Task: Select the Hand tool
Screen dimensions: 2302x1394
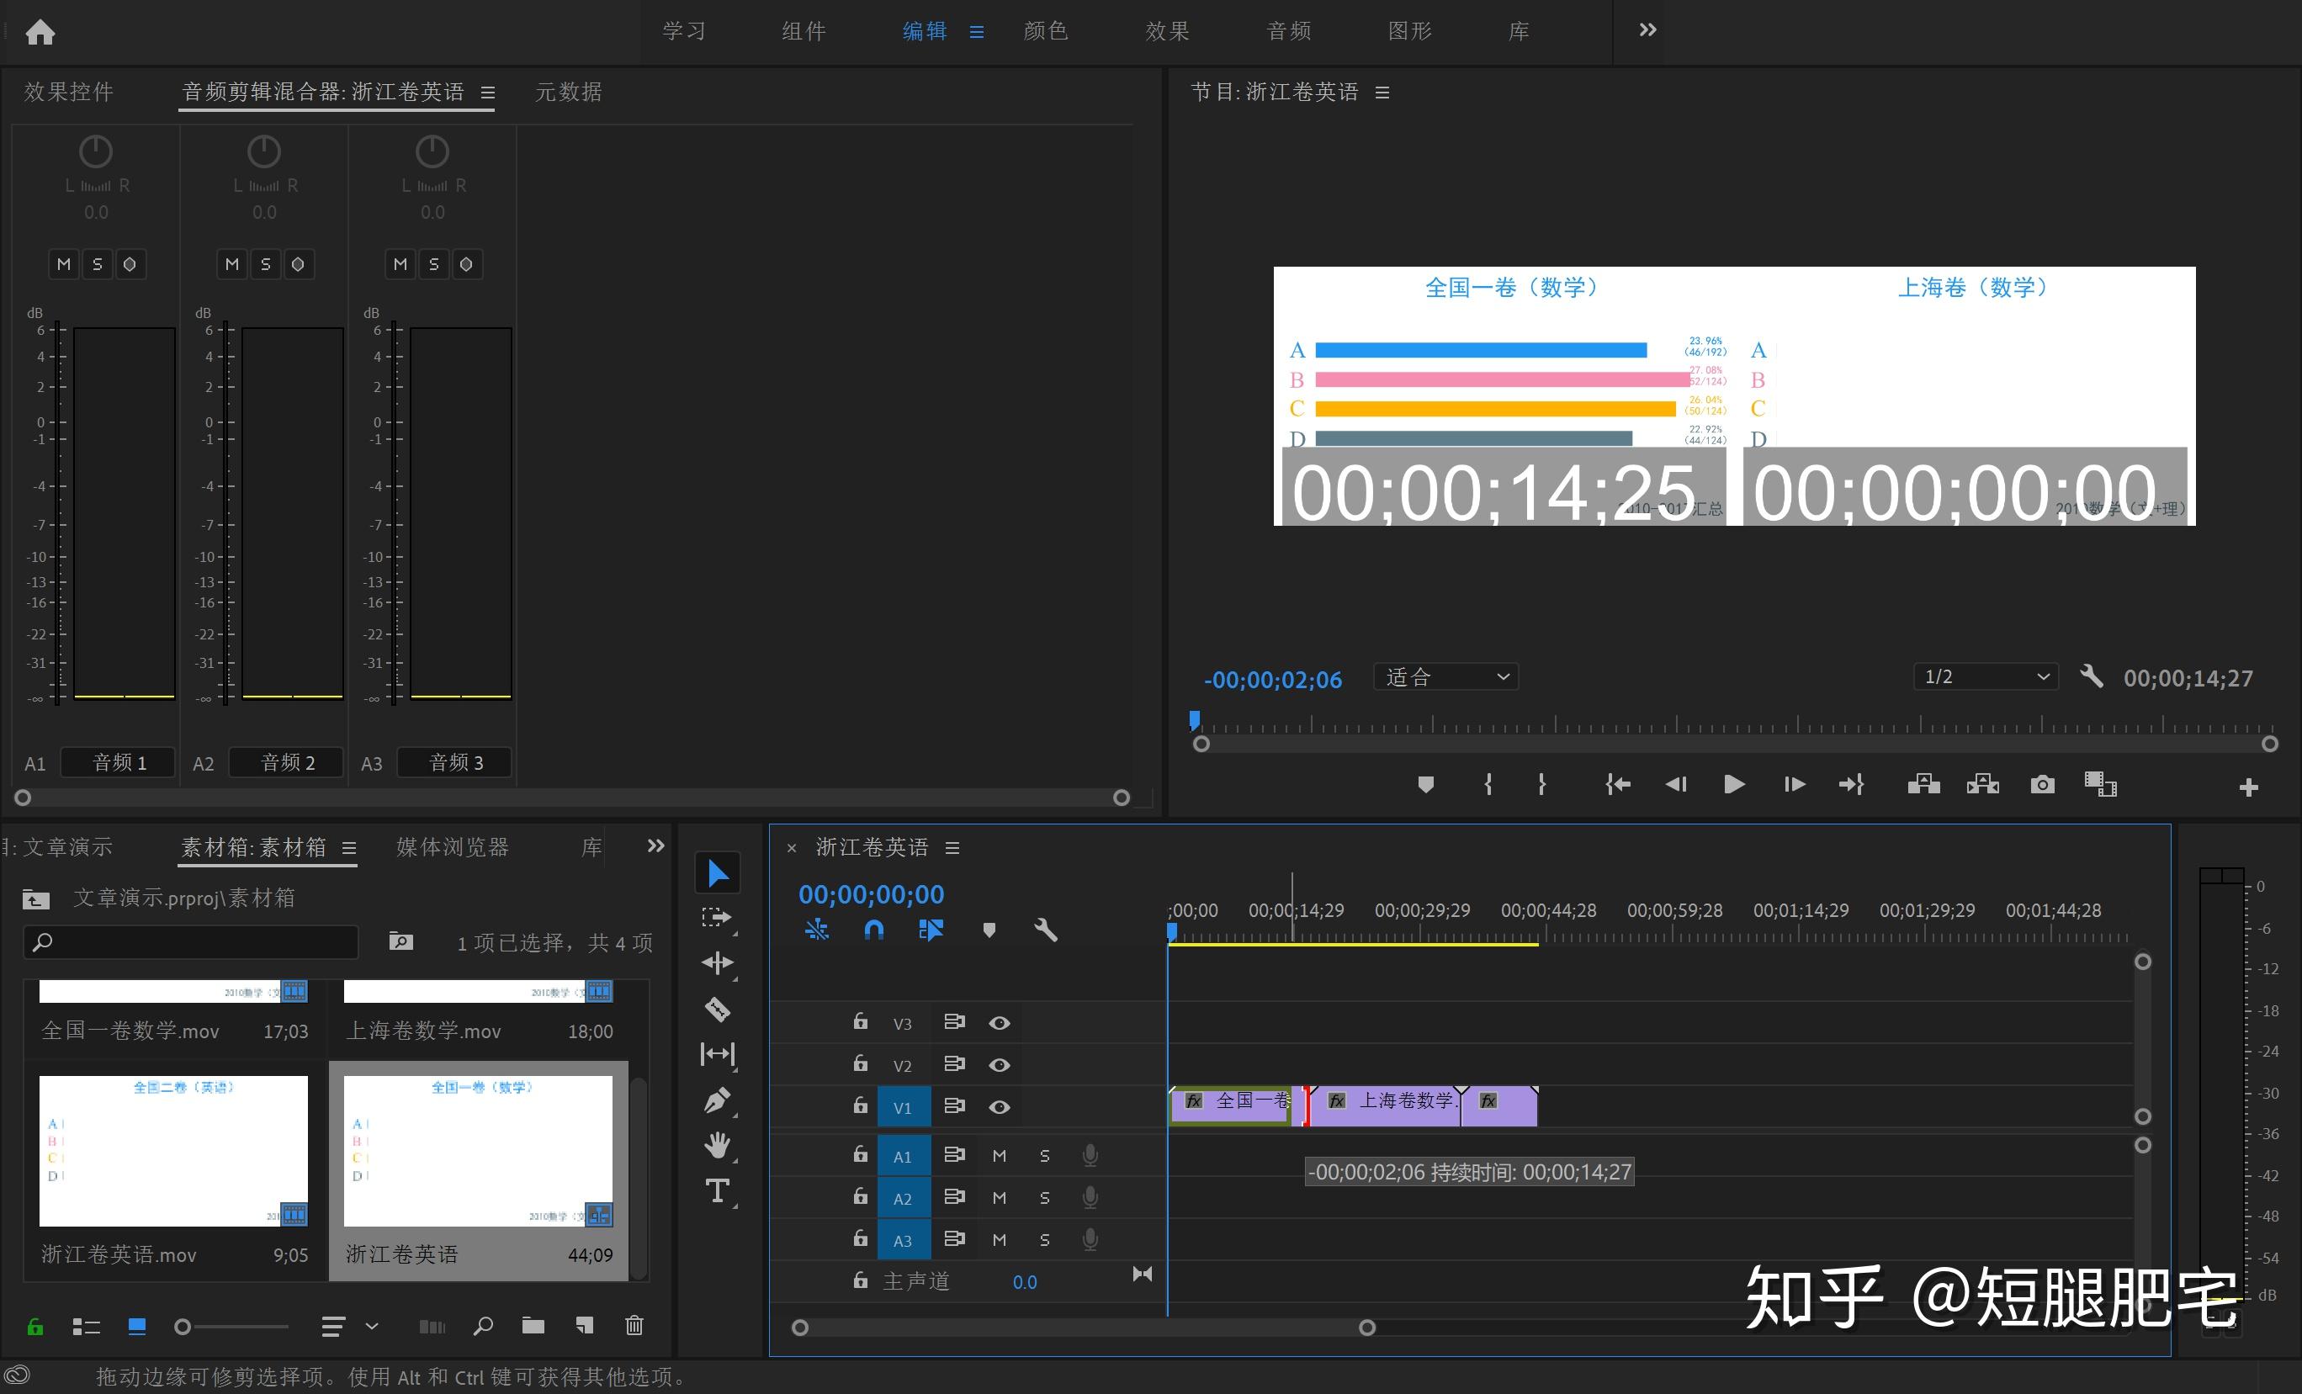Action: pos(717,1146)
